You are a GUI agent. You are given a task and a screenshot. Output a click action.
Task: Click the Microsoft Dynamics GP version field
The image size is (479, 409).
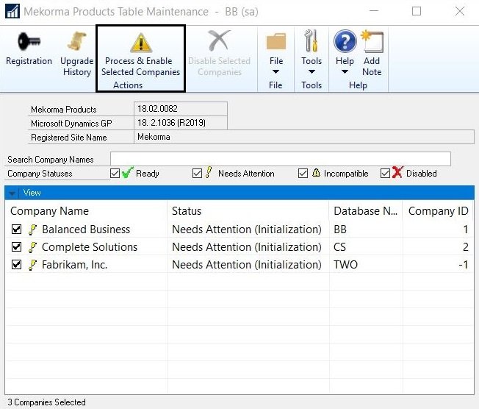point(181,123)
